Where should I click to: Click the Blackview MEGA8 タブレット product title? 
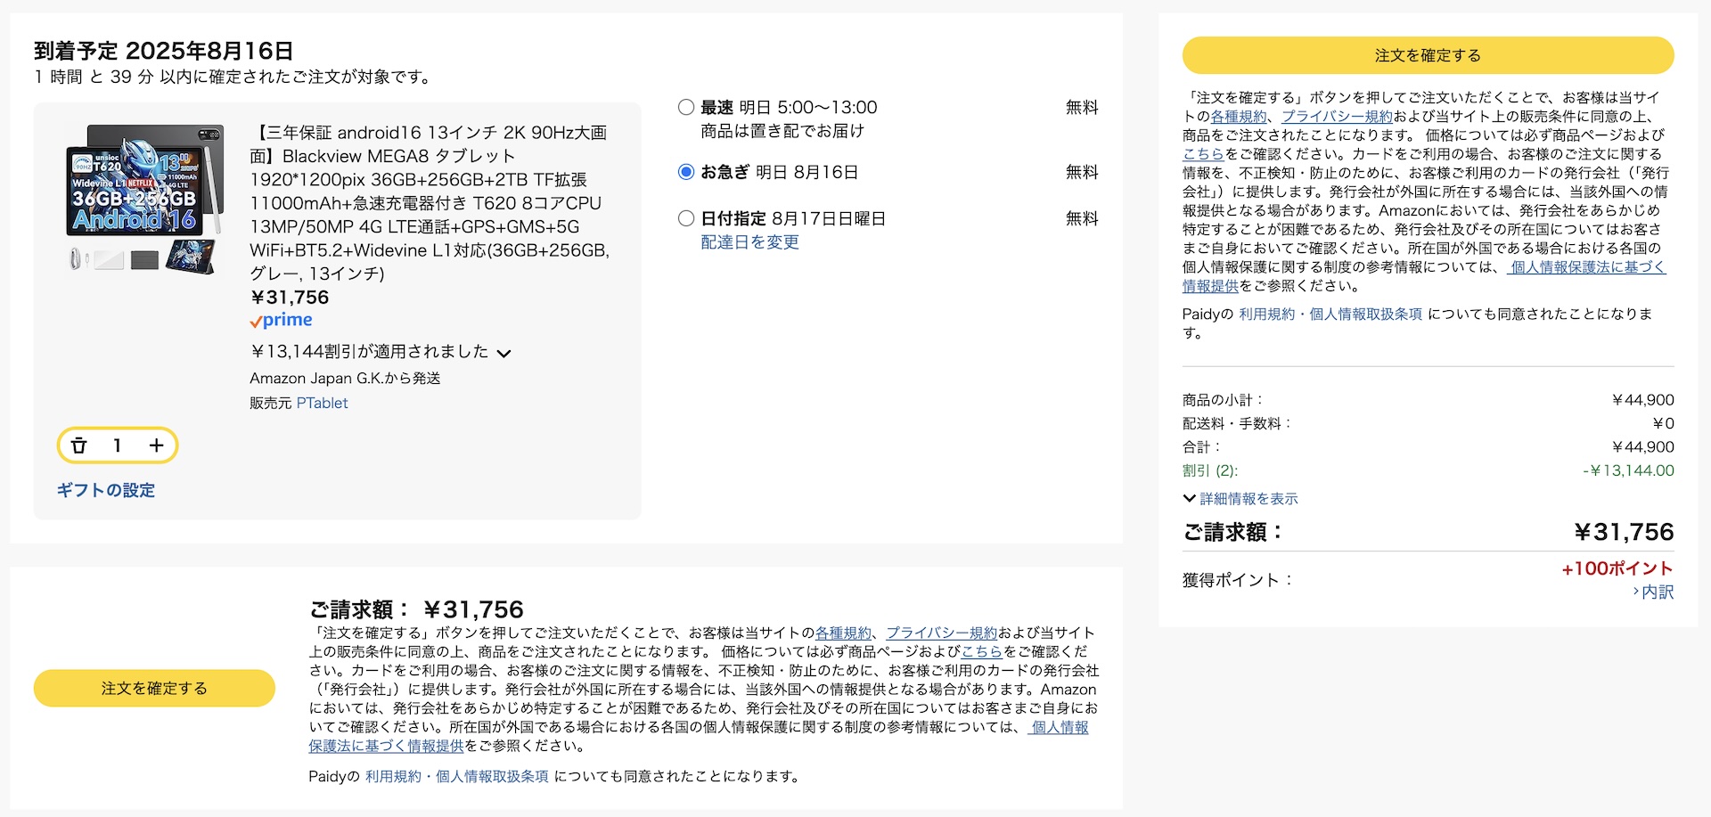430,203
